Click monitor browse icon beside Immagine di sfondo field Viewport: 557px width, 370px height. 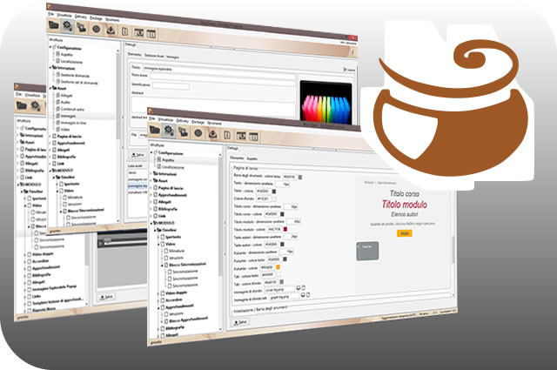298,288
